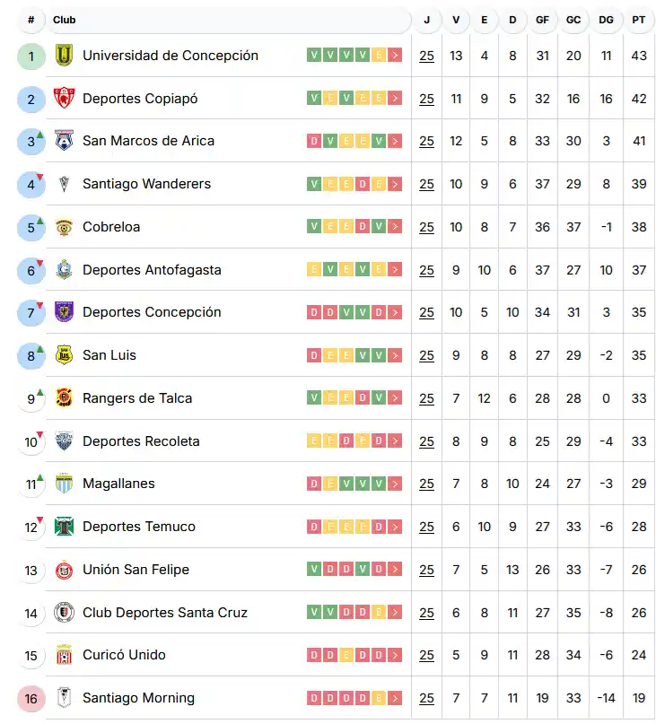Click the Santiago Morning club badge
Viewport: 656px width, 724px height.
(x=62, y=698)
